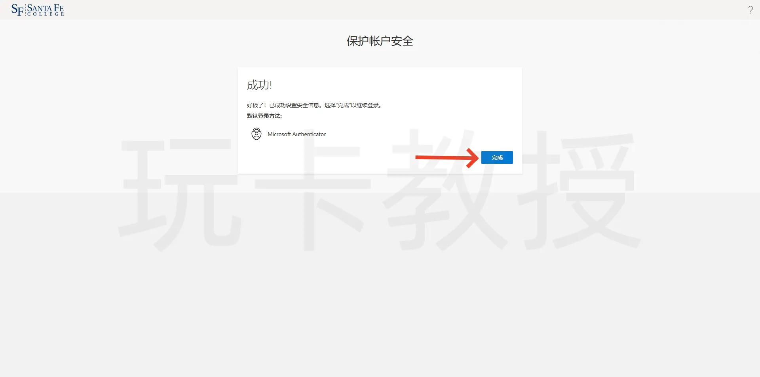Screen dimensions: 760x377
Task: Click the 完成 button to finish
Action: point(497,157)
